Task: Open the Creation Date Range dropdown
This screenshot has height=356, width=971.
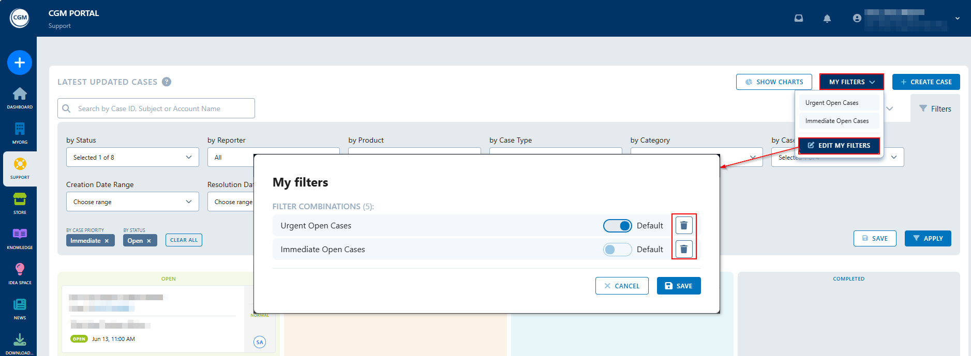Action: [x=132, y=202]
